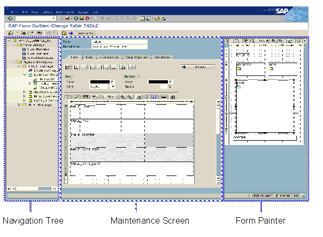Click the zoom out icon in Form Painter
The image size is (323, 237).
(x=281, y=41)
